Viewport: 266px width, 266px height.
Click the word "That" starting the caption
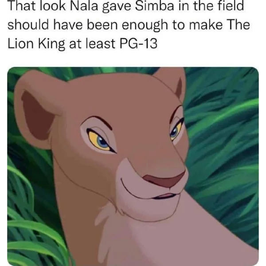tap(20, 5)
